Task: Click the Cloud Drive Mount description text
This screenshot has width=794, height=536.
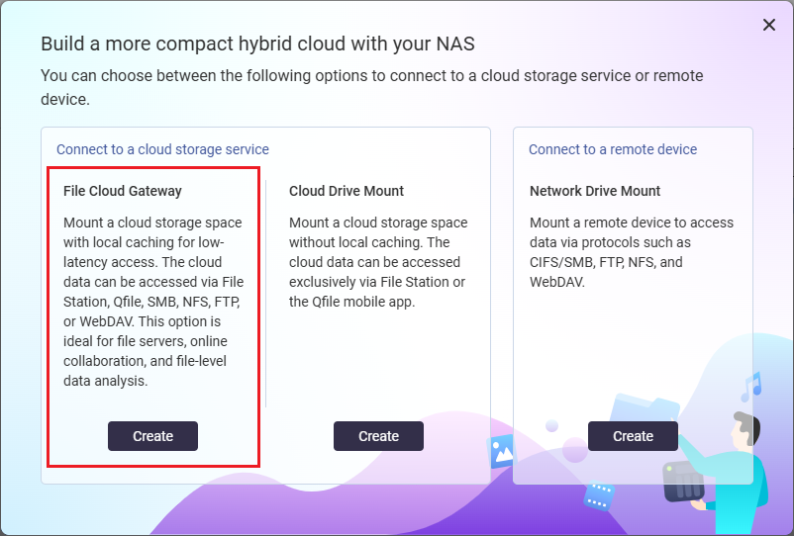Action: [378, 262]
